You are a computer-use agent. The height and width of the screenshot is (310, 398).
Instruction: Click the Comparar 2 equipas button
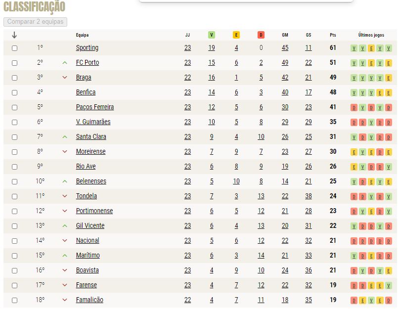coord(35,22)
